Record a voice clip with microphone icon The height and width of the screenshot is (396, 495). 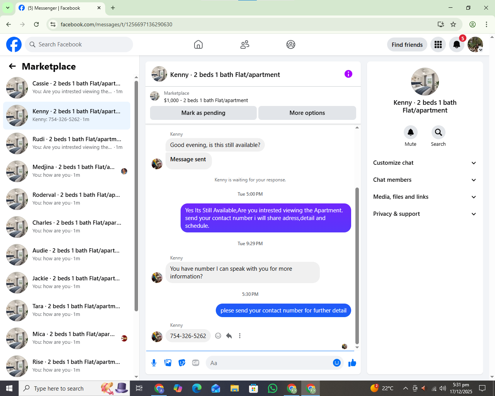pyautogui.click(x=154, y=363)
